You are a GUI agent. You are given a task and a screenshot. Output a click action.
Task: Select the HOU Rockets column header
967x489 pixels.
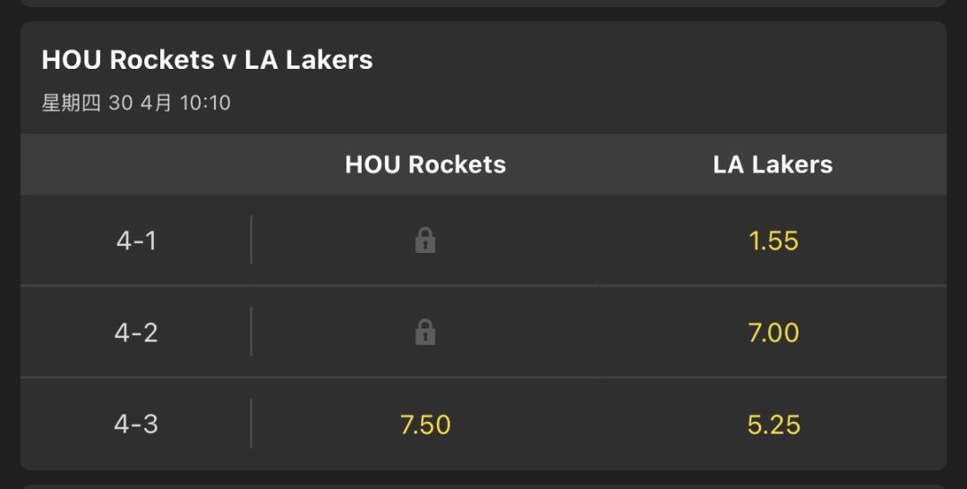(x=425, y=164)
